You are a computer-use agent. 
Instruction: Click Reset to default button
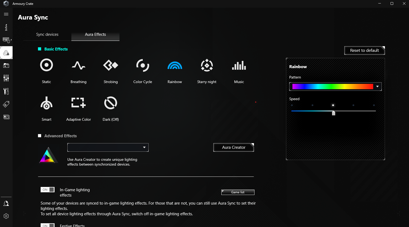tap(365, 50)
